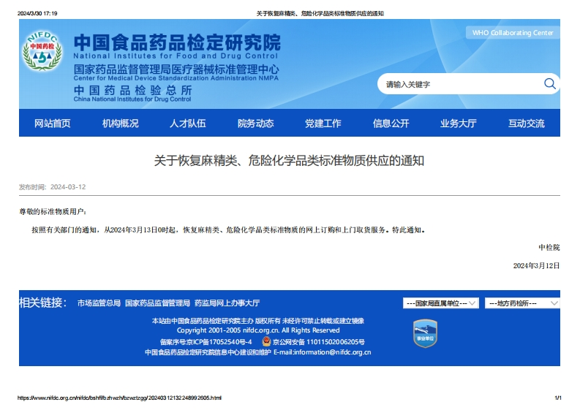This screenshot has width=580, height=410.
Task: Visit the 药监局网上办事大厅 link
Action: [x=227, y=303]
